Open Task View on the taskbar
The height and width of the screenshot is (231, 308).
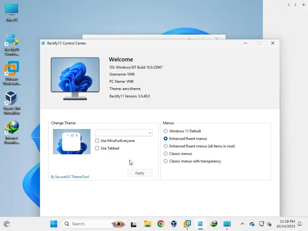point(134,224)
